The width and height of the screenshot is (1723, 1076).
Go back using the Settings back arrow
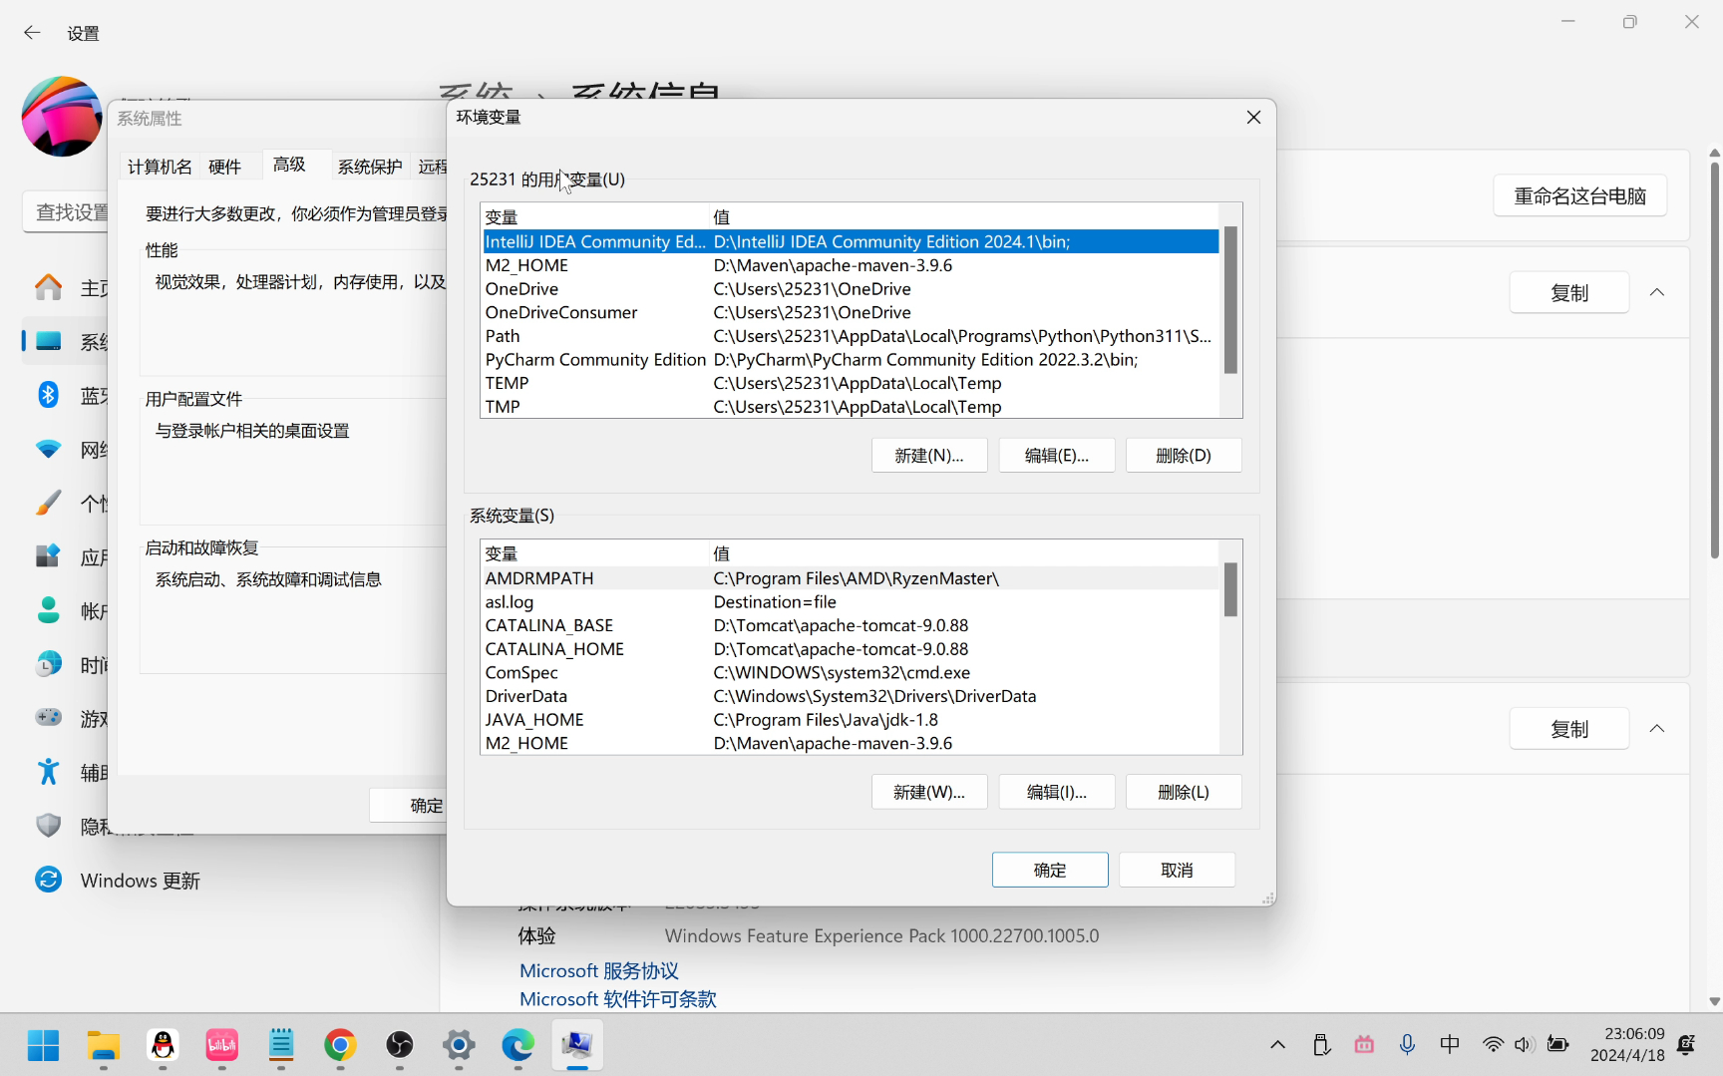pyautogui.click(x=32, y=33)
